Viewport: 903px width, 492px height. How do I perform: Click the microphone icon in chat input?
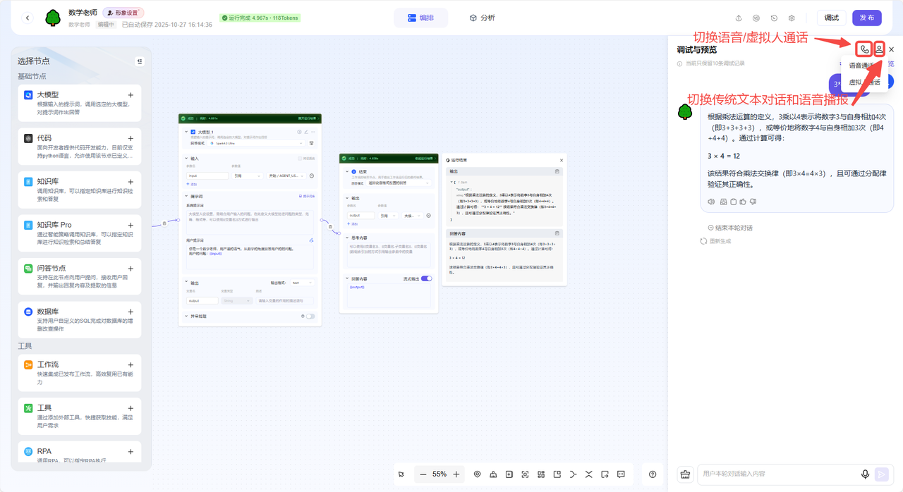(x=865, y=474)
